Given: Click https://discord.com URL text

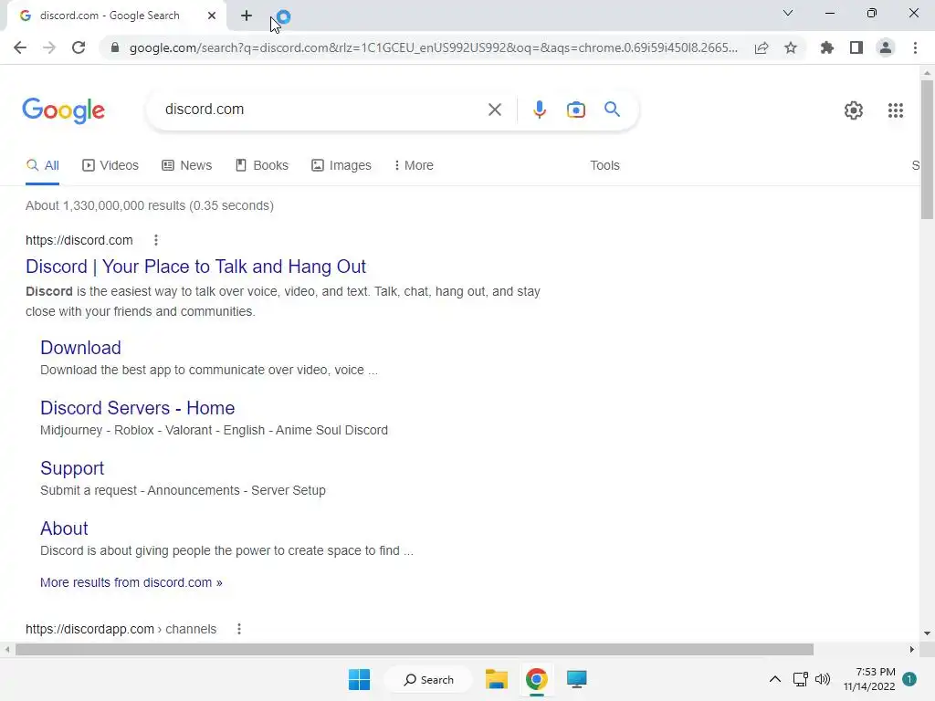Looking at the screenshot, I should point(79,240).
